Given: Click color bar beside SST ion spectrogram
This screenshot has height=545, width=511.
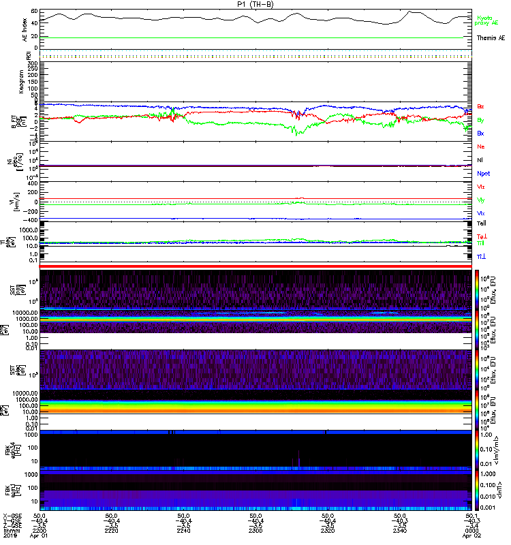Looking at the screenshot, I should point(476,290).
